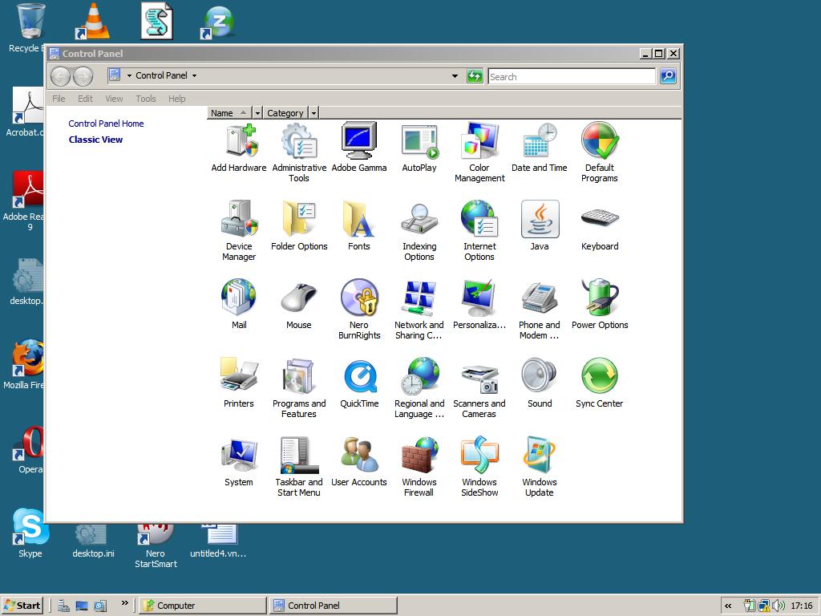Open the Tools menu

click(x=145, y=99)
